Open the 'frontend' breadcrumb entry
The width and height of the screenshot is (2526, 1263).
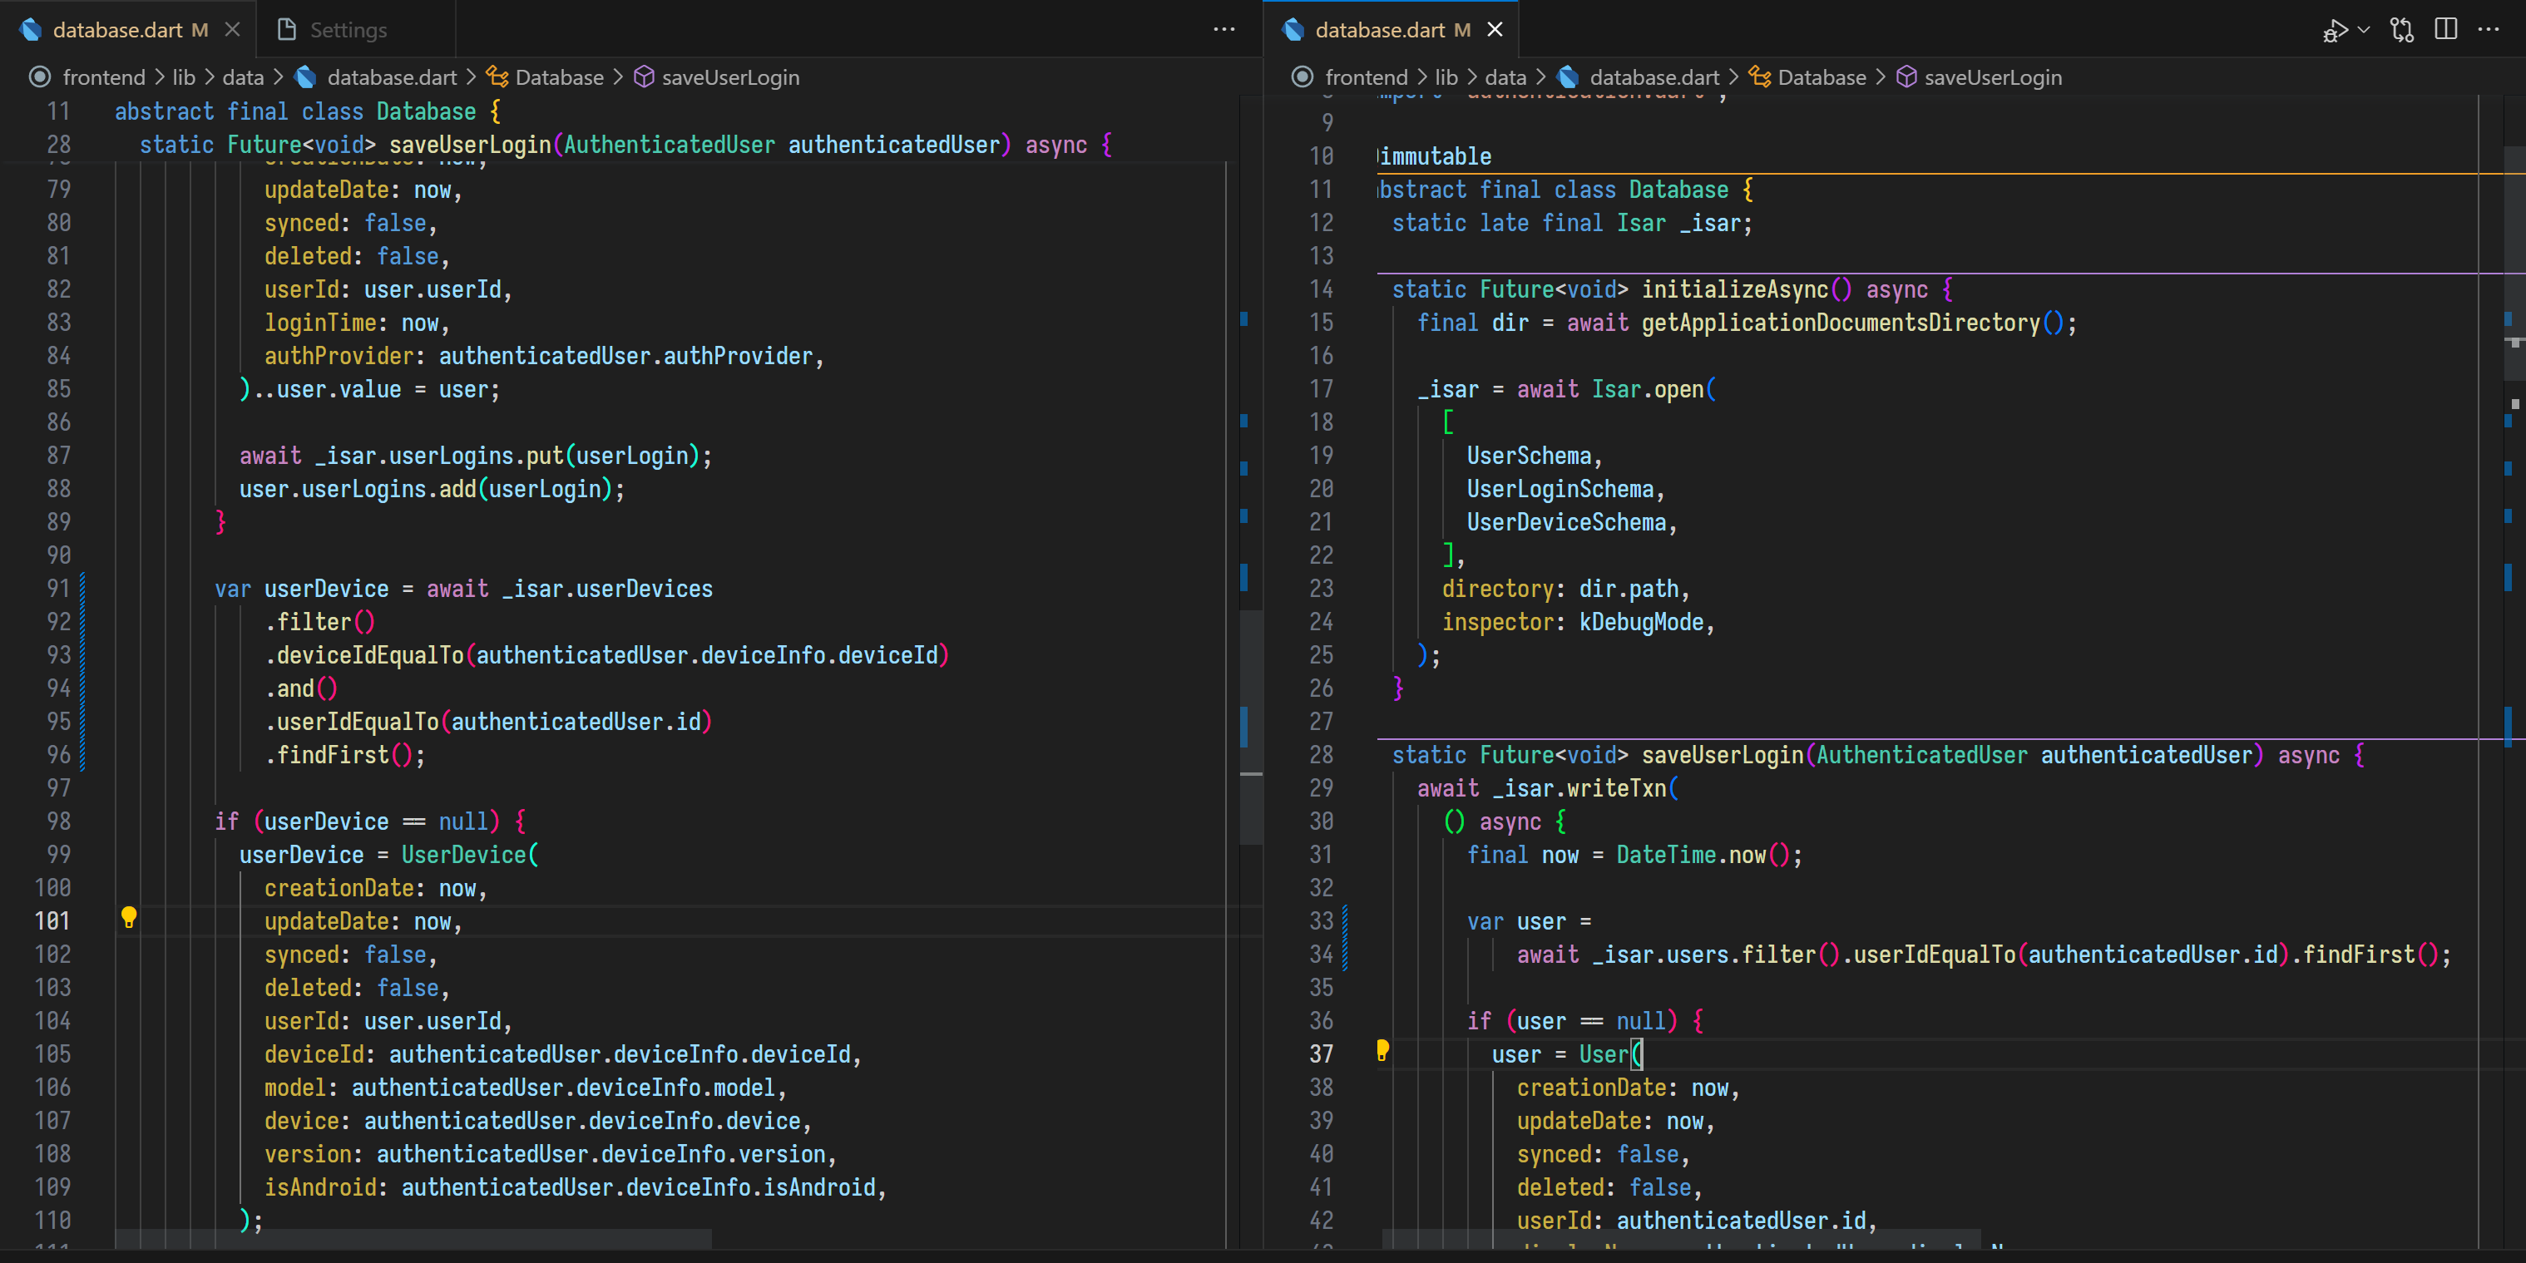[103, 77]
